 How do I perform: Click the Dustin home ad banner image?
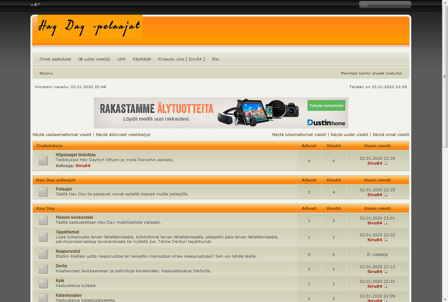[x=221, y=113]
